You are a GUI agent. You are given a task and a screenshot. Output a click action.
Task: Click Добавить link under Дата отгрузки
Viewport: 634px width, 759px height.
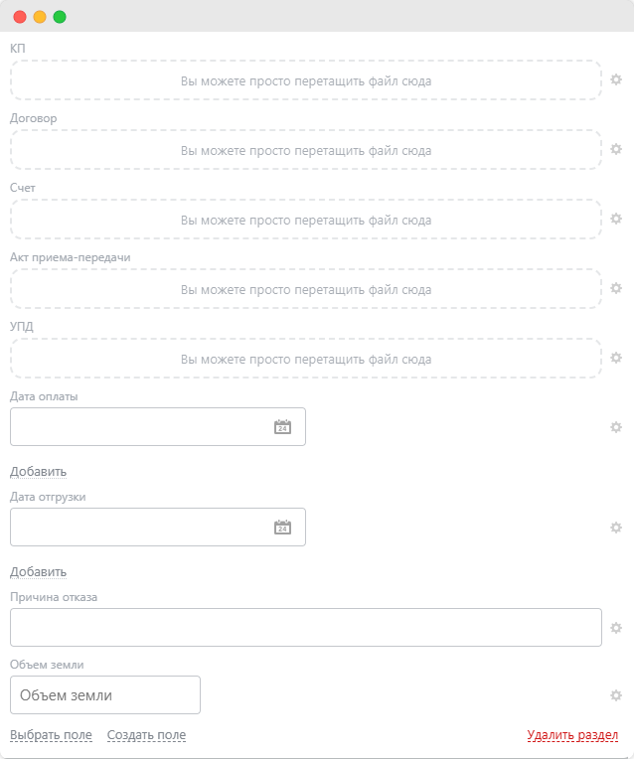coord(39,571)
